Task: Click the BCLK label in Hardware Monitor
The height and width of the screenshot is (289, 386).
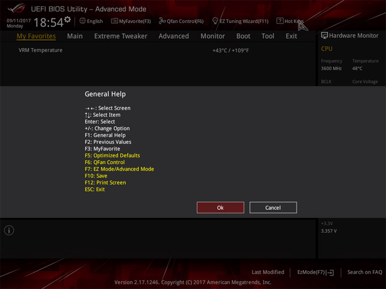Action: point(326,81)
